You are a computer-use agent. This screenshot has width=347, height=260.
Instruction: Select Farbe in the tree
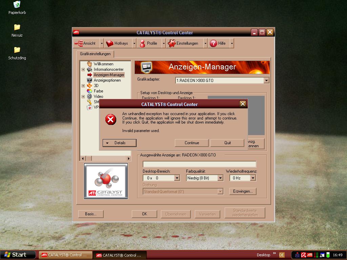pyautogui.click(x=98, y=91)
